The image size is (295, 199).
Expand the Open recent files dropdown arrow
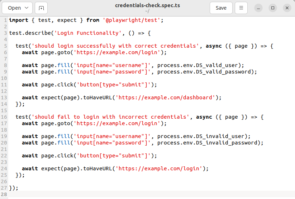[27, 8]
